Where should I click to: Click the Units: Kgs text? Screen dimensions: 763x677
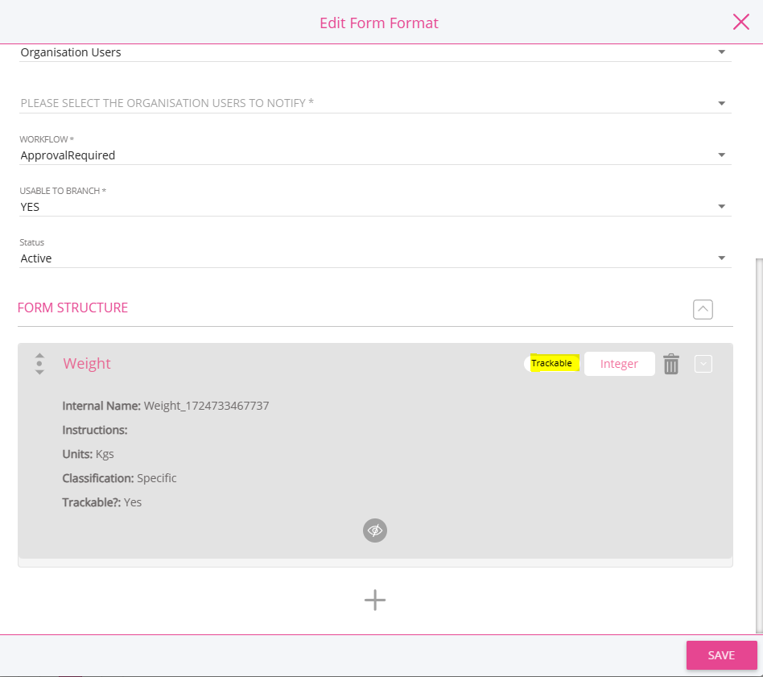tap(88, 454)
